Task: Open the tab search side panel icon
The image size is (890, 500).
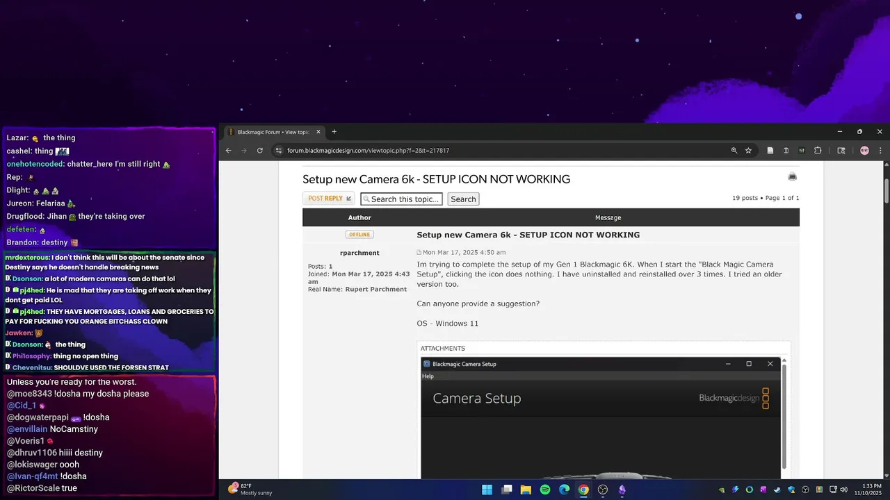Action: pyautogui.click(x=841, y=150)
